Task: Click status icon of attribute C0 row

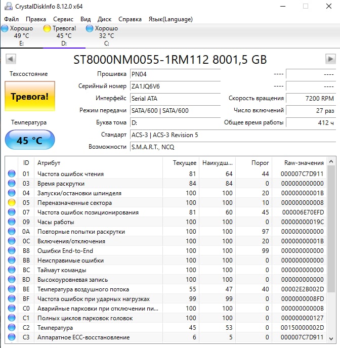Action: coord(12,308)
